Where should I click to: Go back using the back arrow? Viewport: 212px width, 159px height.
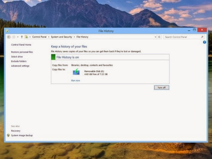point(9,37)
